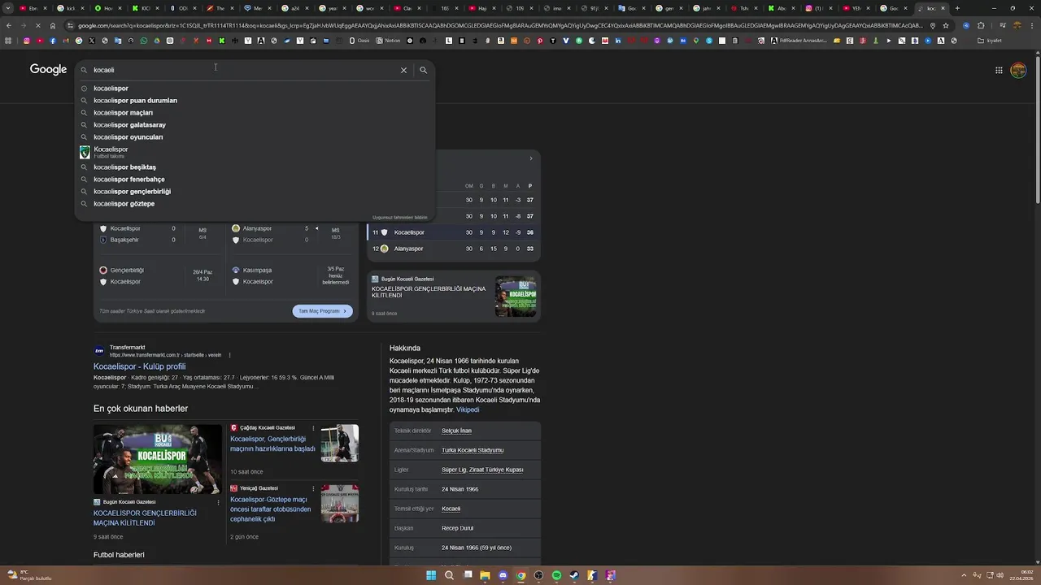1041x585 pixels.
Task: Open the weather widget on the taskbar
Action: (x=28, y=575)
